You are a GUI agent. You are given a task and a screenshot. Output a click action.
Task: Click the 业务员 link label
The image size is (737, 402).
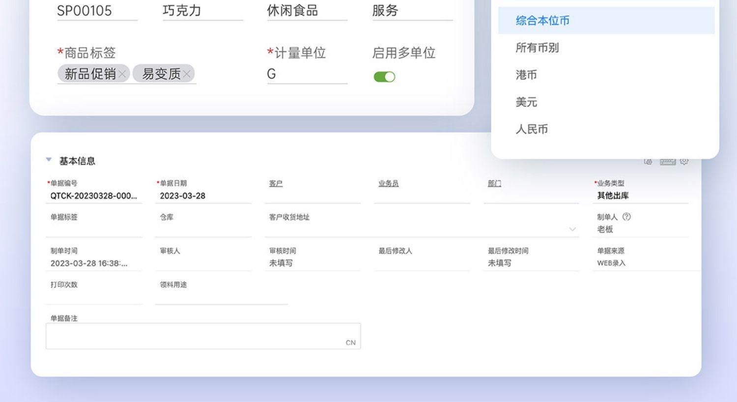[388, 183]
